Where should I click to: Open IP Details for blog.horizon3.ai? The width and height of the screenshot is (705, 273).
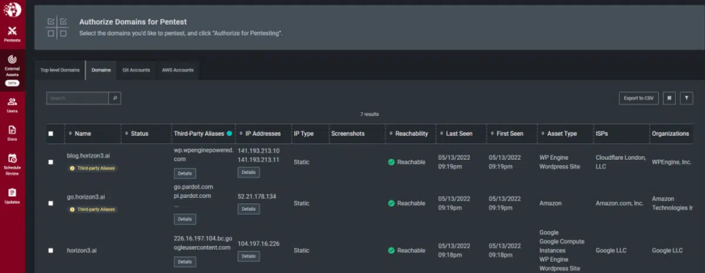pos(249,172)
